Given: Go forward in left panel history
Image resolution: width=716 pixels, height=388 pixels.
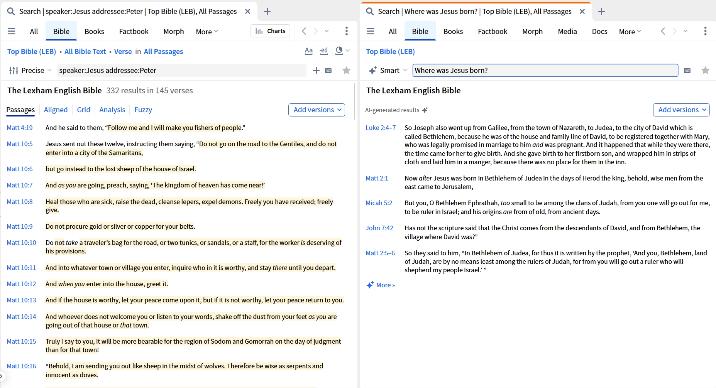Looking at the screenshot, I should pyautogui.click(x=316, y=31).
